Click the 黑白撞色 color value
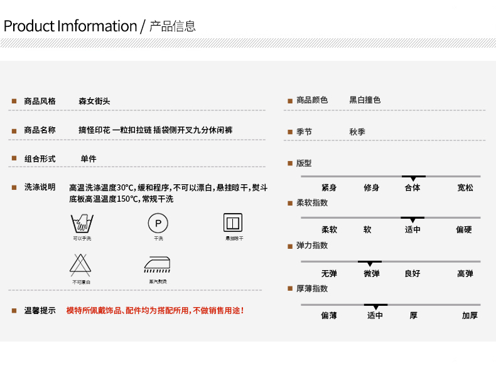The height and width of the screenshot is (366, 496). pos(365,100)
